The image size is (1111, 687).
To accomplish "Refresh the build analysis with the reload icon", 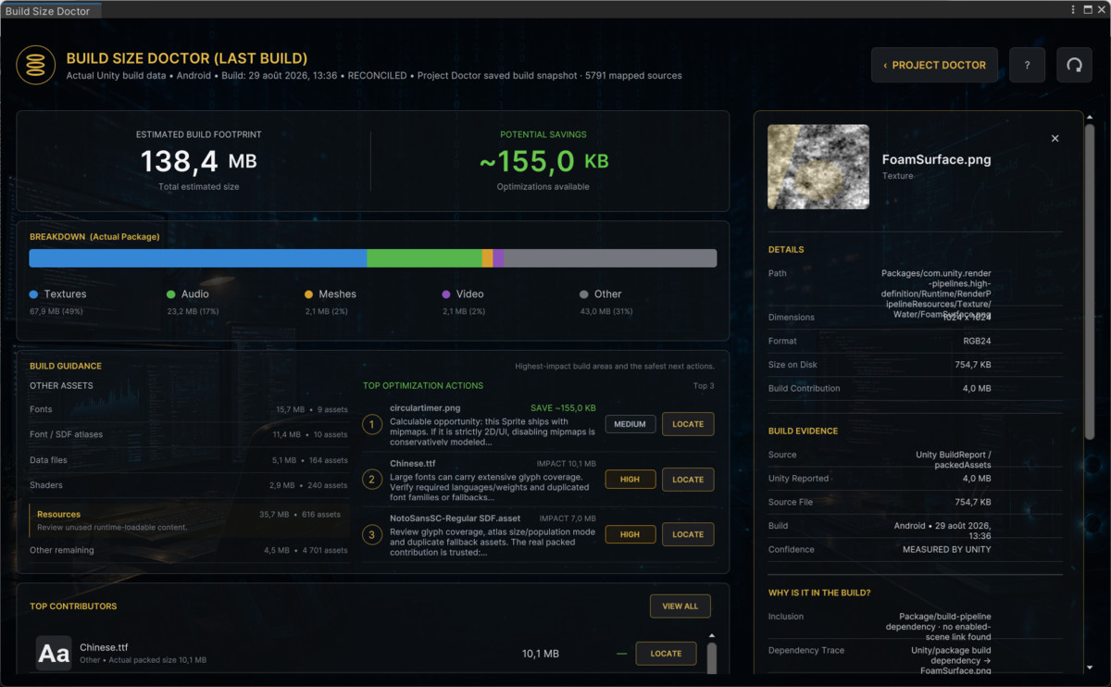I will [1074, 65].
